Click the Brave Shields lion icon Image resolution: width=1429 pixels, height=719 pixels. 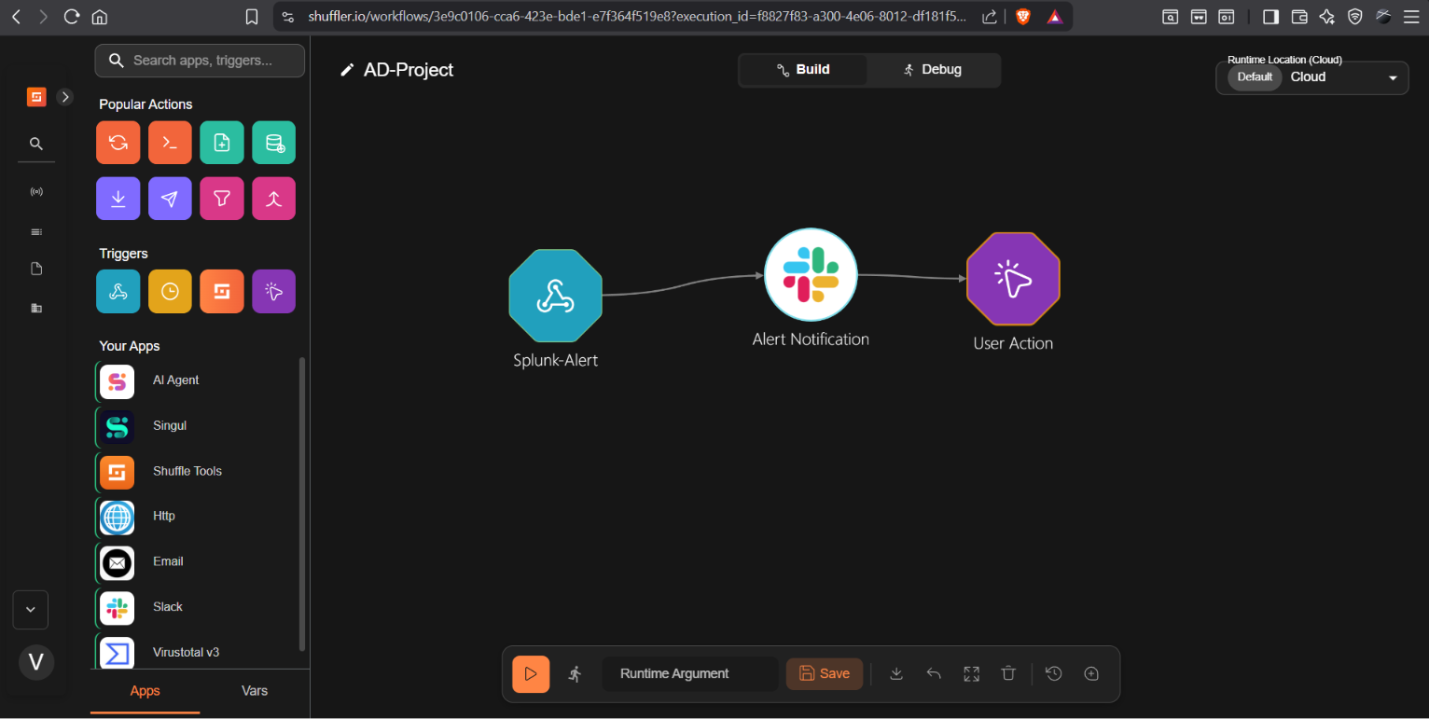(1023, 17)
